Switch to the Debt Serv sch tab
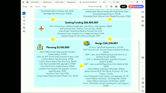This screenshot has width=166, height=93. pyautogui.click(x=47, y=2)
